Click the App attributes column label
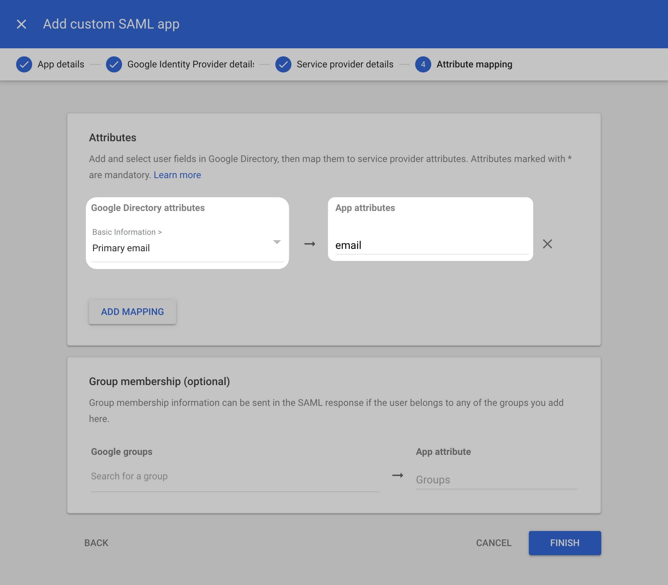668x585 pixels. point(365,208)
